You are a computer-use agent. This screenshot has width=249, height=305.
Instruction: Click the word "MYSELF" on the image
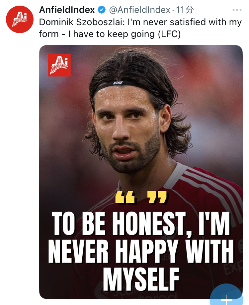point(141,279)
